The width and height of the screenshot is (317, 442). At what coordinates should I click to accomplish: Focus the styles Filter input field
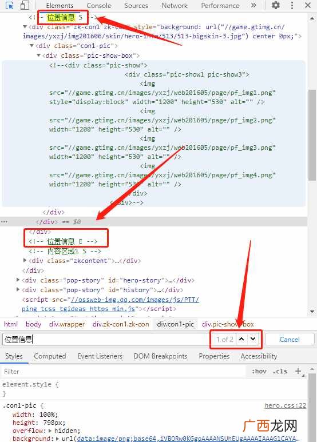click(124, 372)
